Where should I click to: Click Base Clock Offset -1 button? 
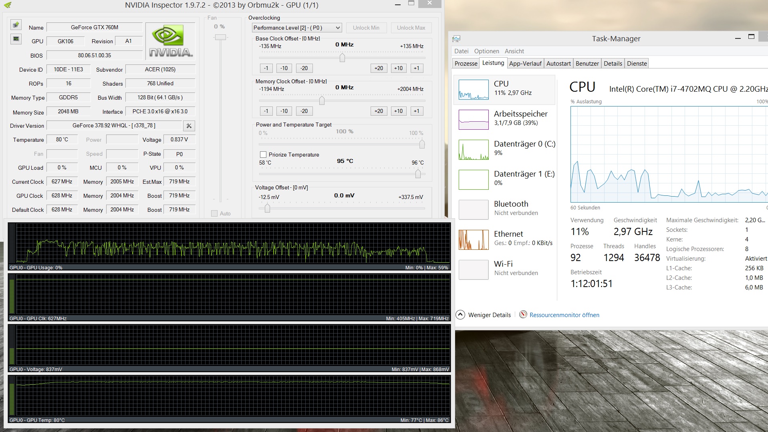click(x=266, y=68)
